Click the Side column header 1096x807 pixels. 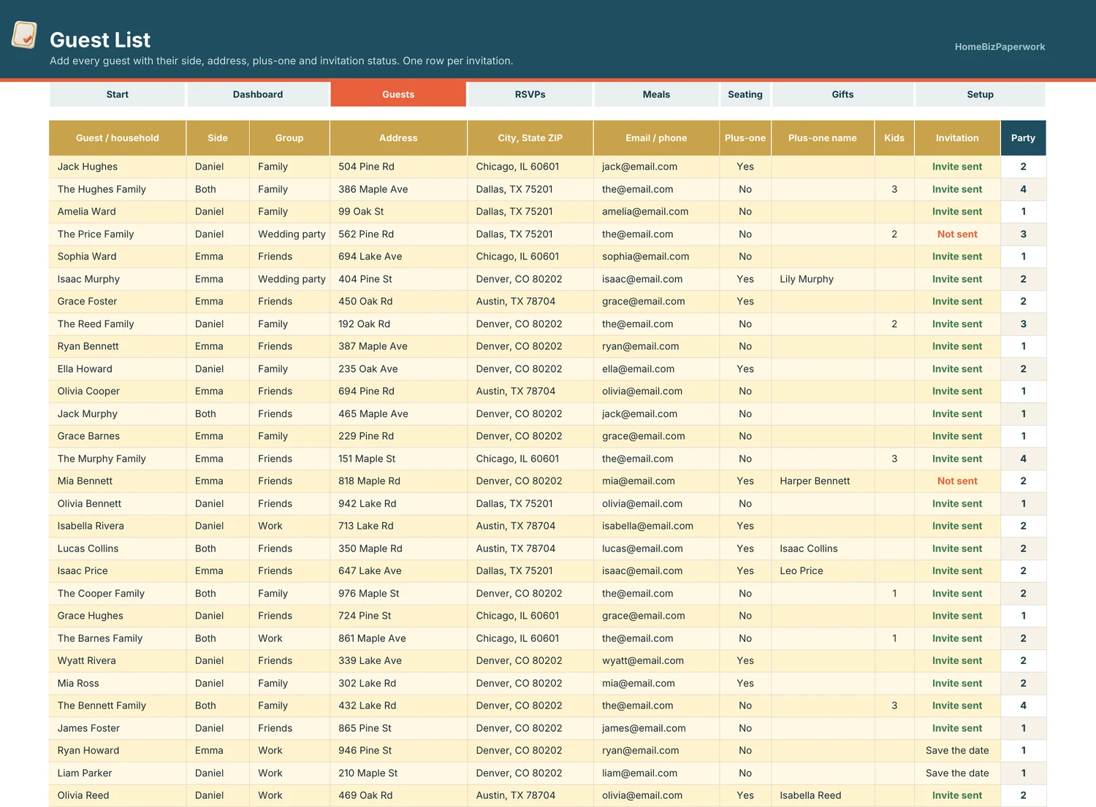(218, 138)
